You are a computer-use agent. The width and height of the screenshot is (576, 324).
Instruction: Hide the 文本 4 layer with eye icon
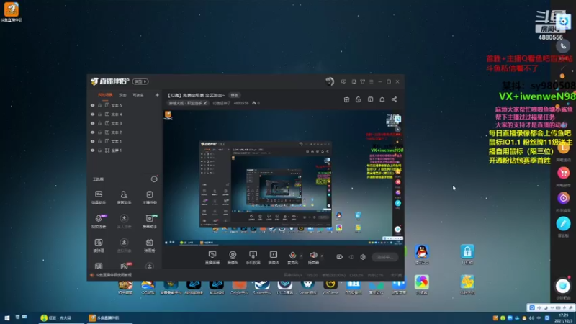pyautogui.click(x=93, y=114)
